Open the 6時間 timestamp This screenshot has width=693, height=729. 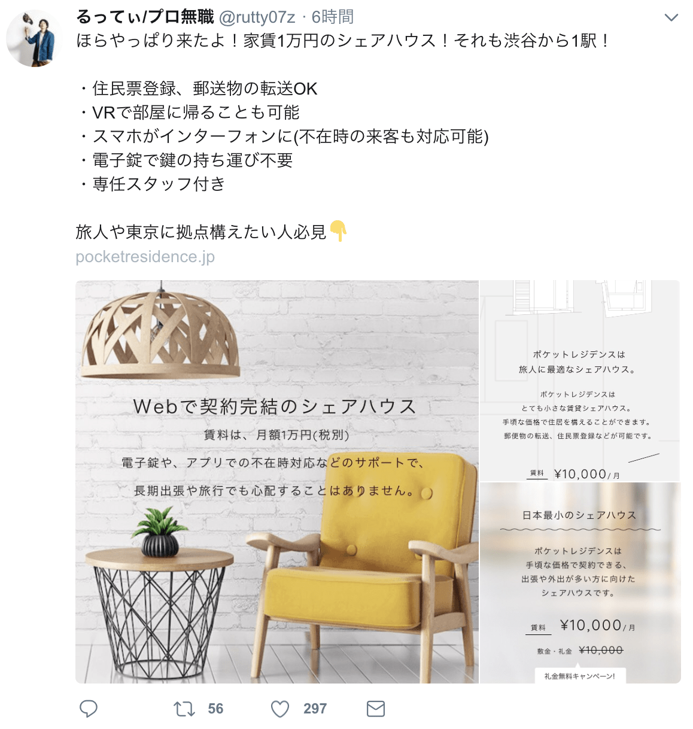[332, 17]
